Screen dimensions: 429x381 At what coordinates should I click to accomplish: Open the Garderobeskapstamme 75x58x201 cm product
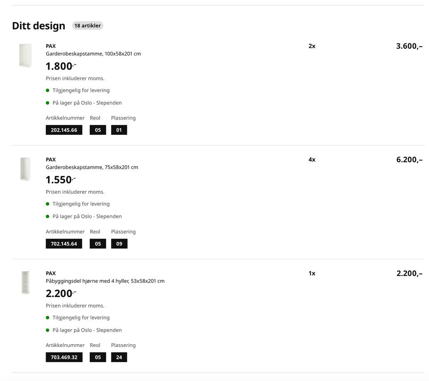tap(92, 167)
